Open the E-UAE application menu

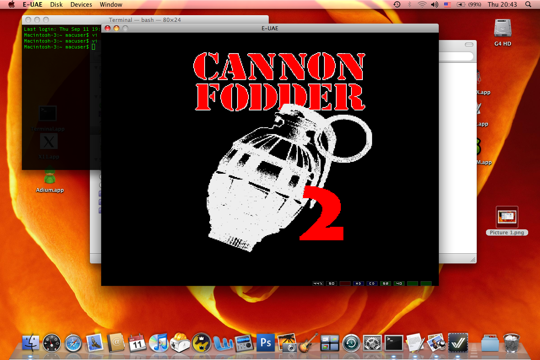pyautogui.click(x=32, y=5)
